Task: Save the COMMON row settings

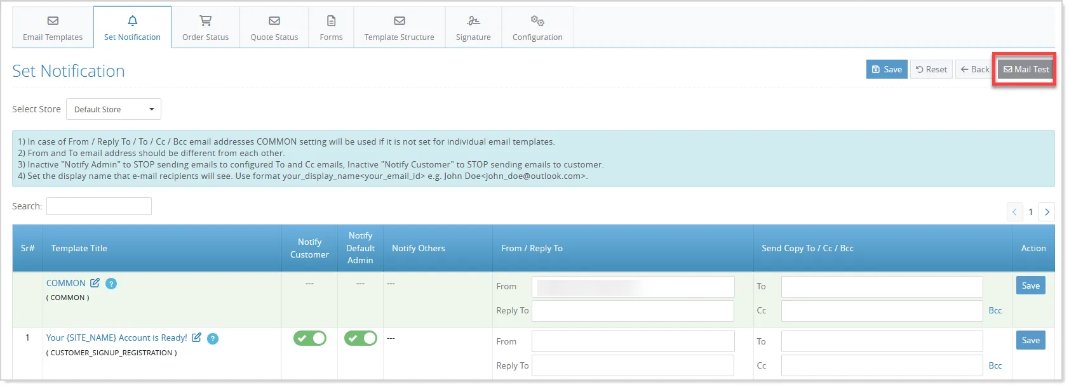Action: click(x=1031, y=285)
